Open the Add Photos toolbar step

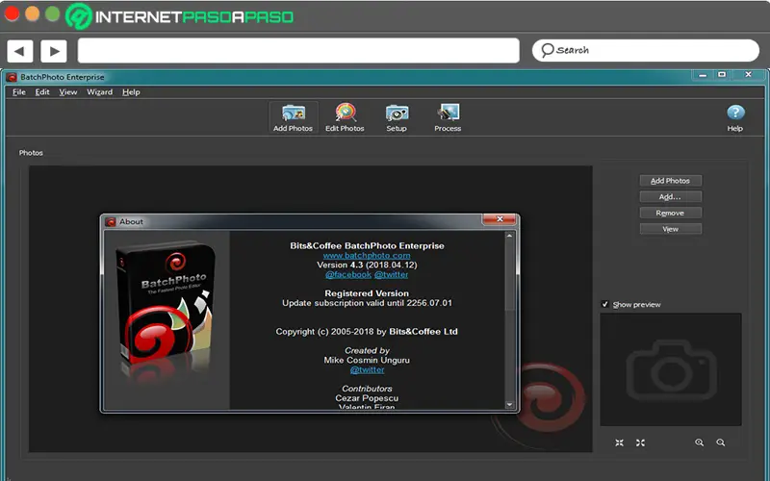pyautogui.click(x=294, y=117)
